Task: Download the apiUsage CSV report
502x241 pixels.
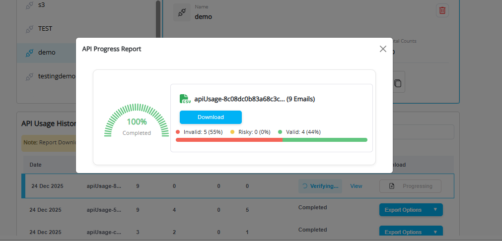Action: click(211, 117)
